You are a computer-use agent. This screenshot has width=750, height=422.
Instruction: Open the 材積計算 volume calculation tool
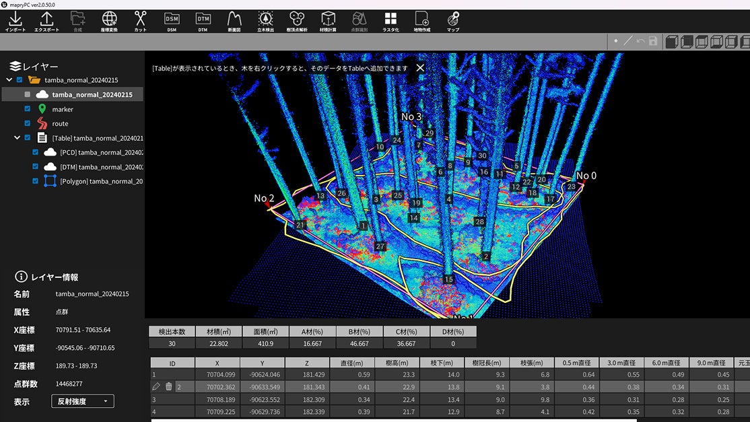[328, 20]
